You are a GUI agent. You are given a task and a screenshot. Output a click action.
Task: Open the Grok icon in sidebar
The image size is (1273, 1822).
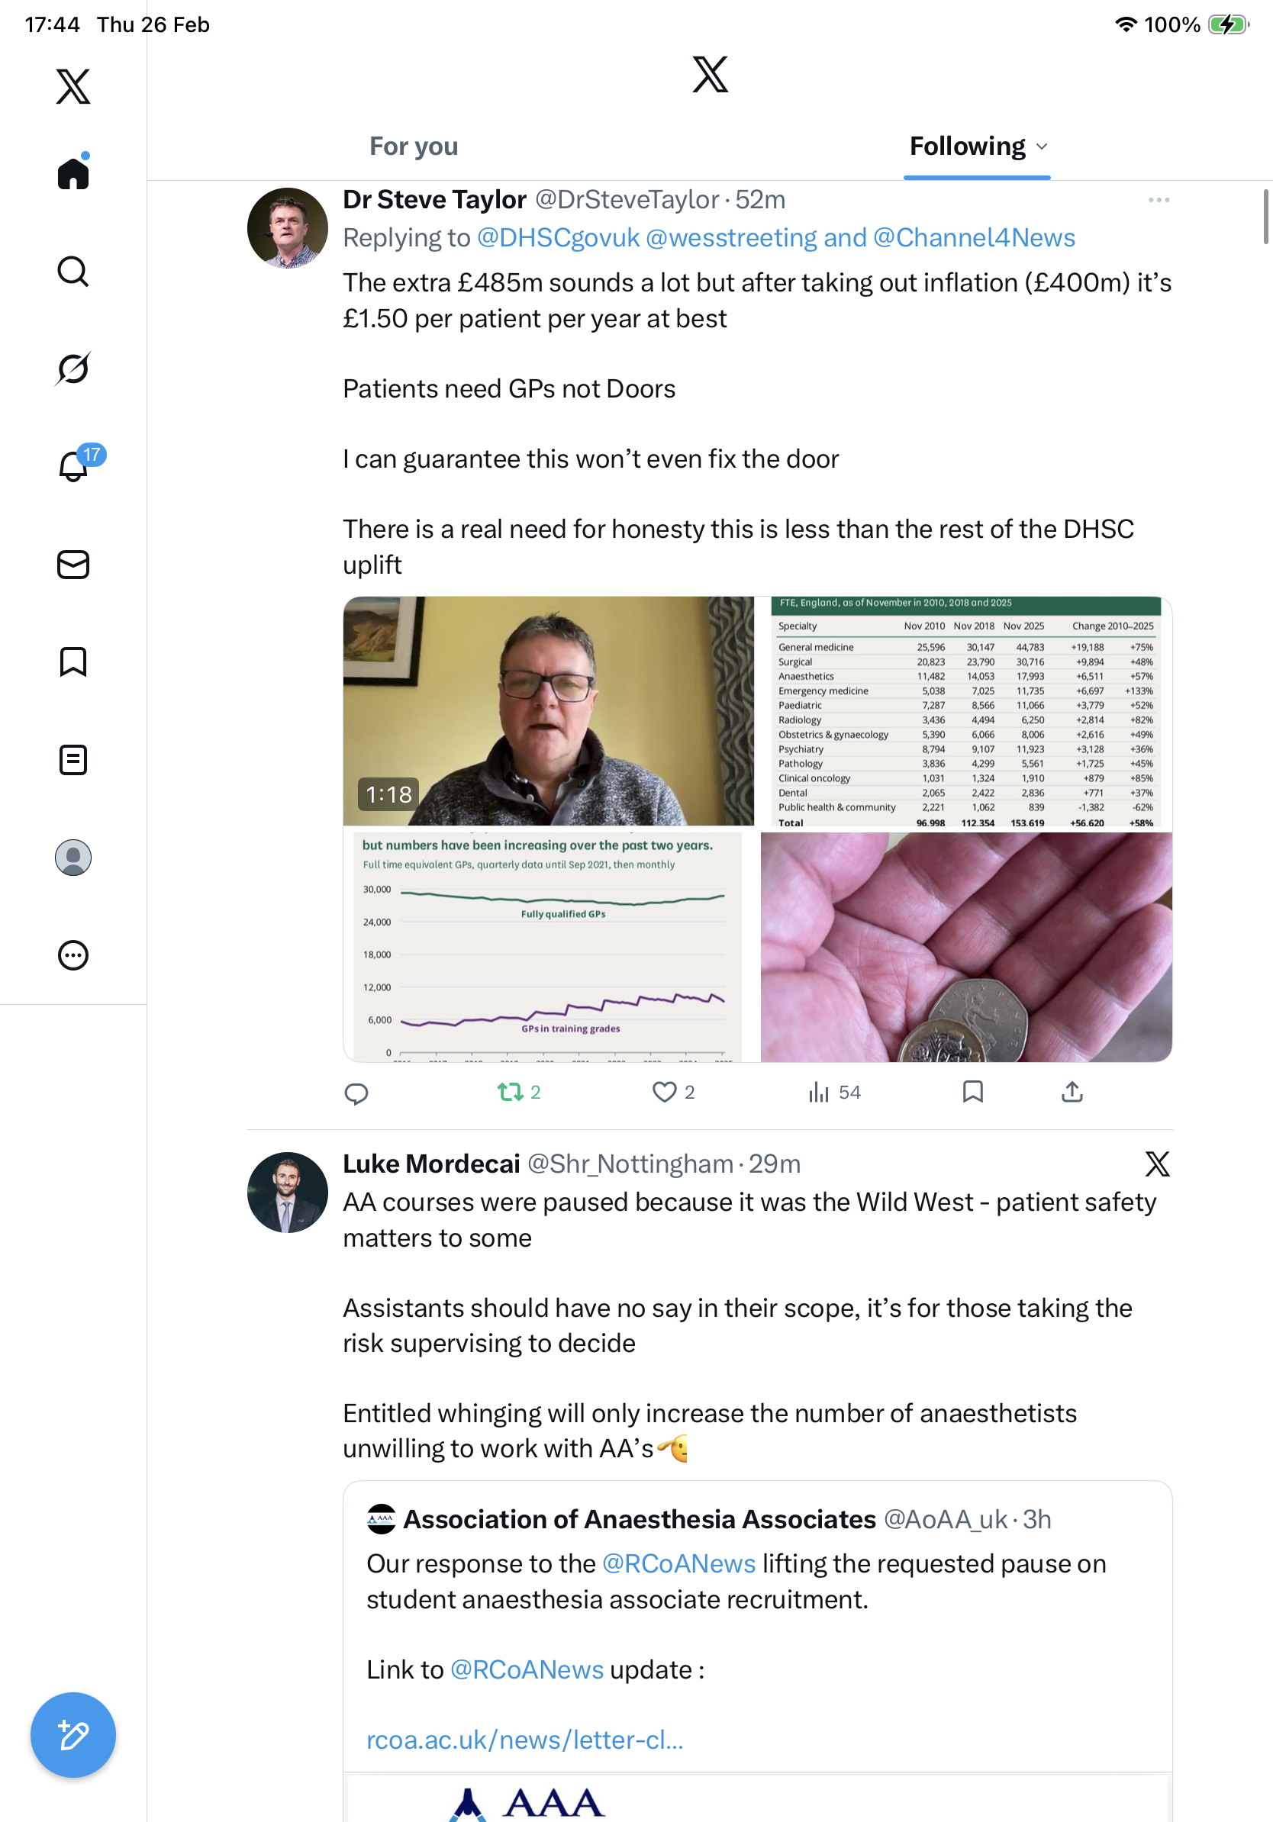pos(73,369)
